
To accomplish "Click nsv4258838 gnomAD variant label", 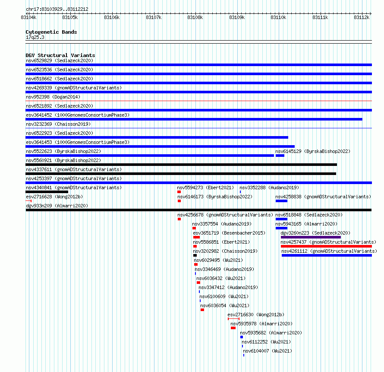I will click(323, 197).
